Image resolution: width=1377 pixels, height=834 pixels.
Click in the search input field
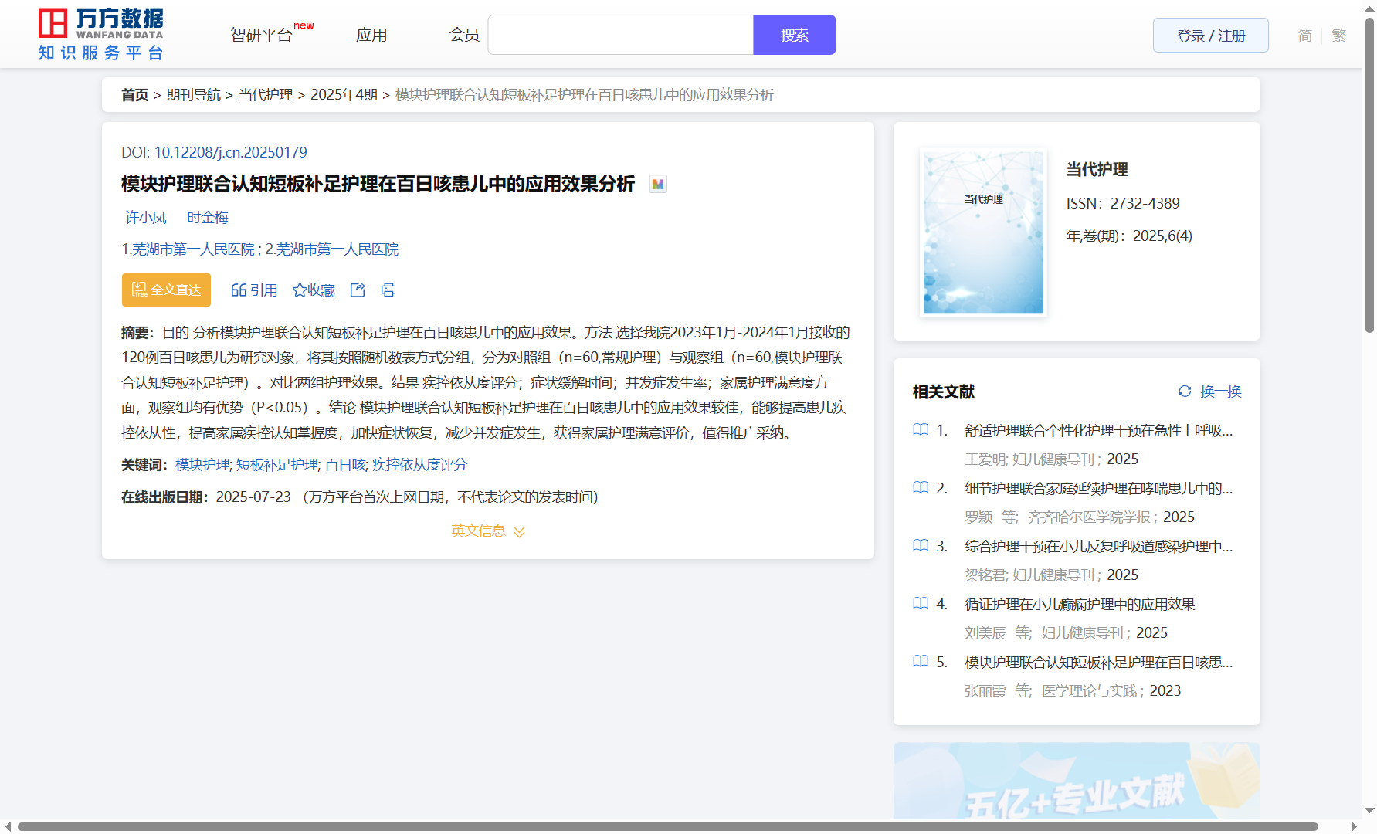(620, 36)
